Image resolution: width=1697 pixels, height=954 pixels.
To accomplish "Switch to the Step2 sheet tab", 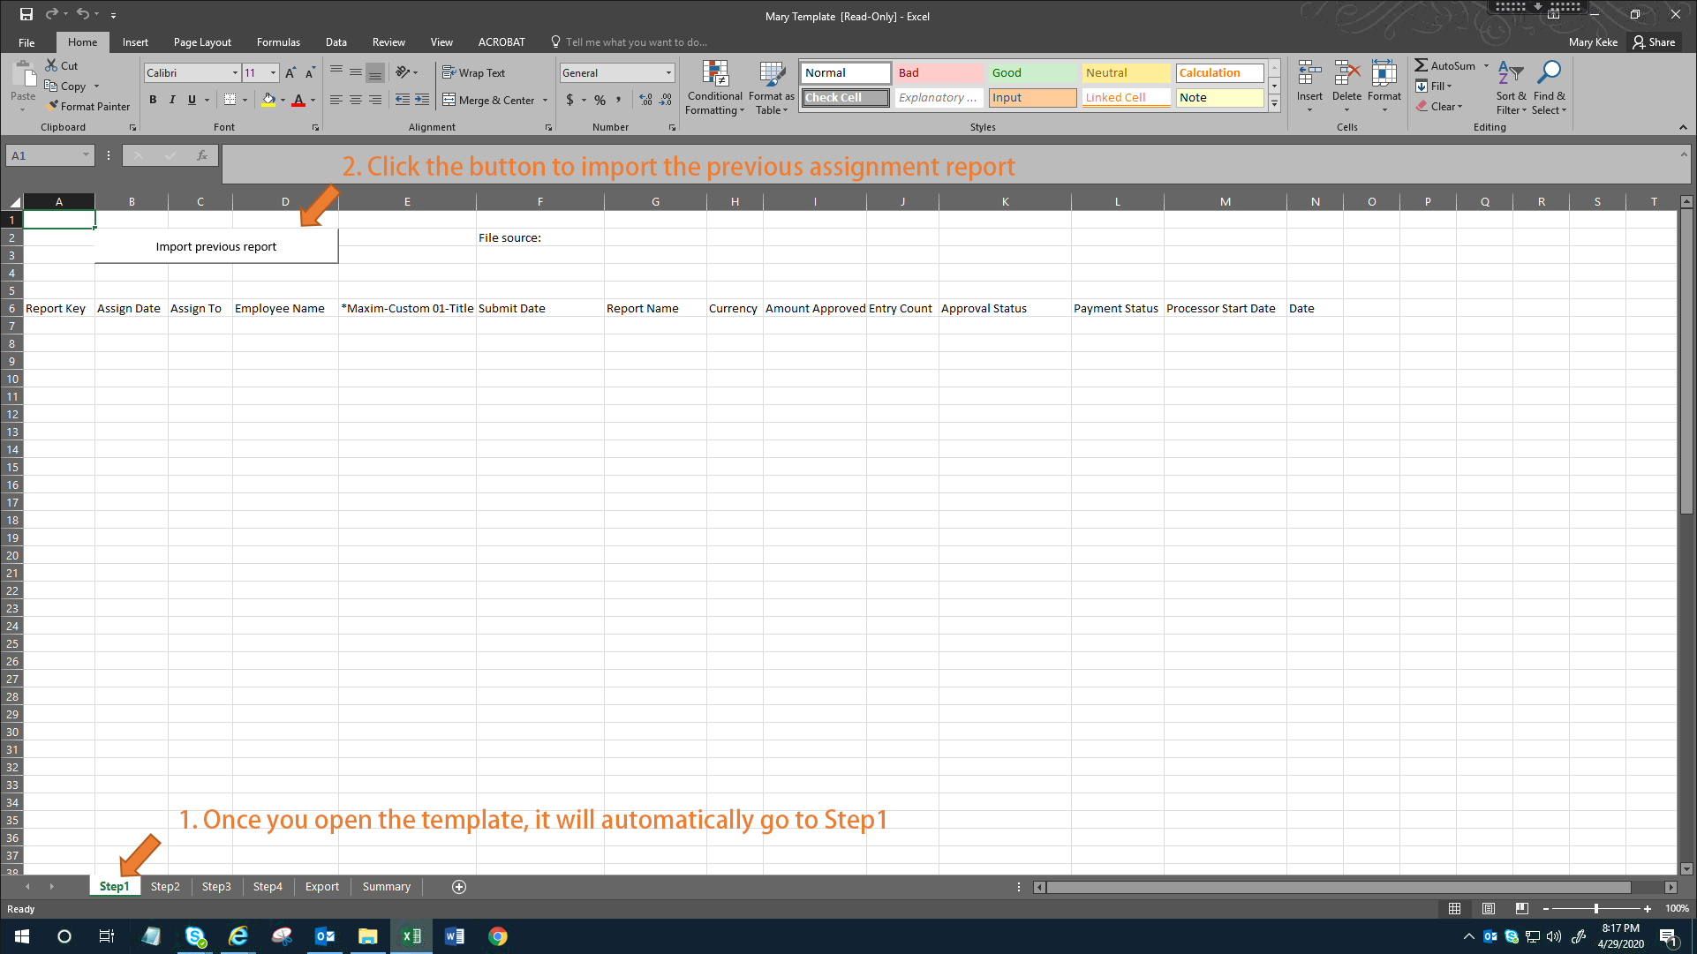I will point(165,887).
